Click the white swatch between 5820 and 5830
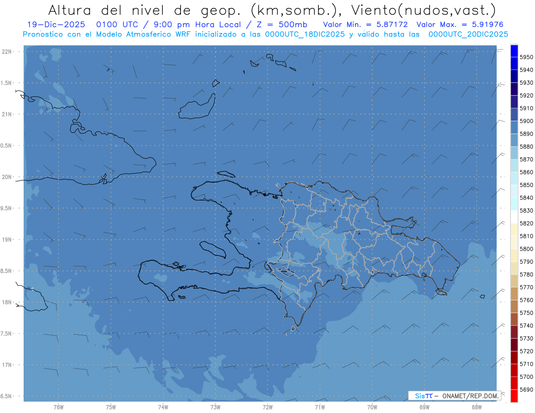Image resolution: width=535 pixels, height=413 pixels. (514, 217)
